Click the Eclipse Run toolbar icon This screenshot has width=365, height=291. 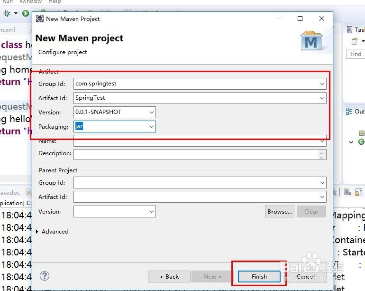(26, 13)
